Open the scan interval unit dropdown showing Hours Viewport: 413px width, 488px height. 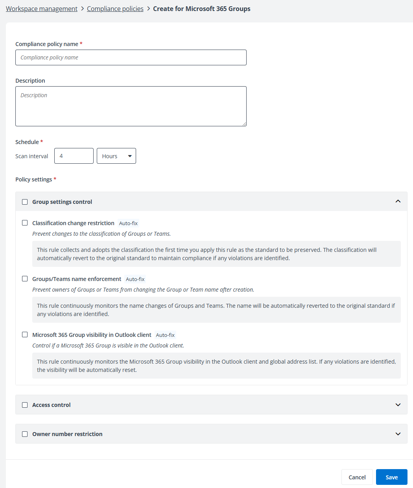pos(116,156)
